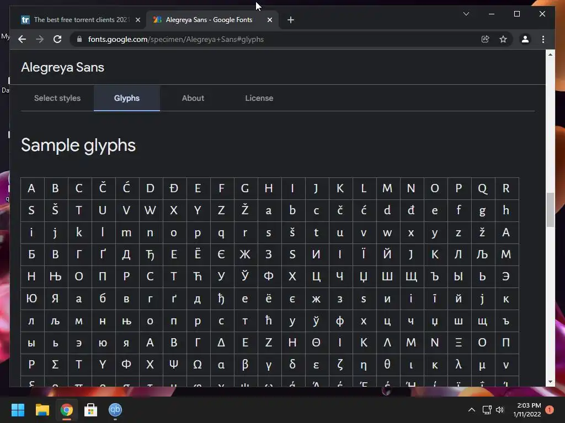The width and height of the screenshot is (565, 423).
Task: Open a new tab with the plus button
Action: [291, 20]
